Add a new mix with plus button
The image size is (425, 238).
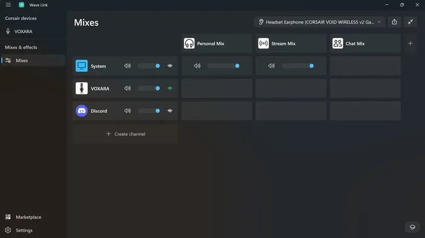[410, 43]
